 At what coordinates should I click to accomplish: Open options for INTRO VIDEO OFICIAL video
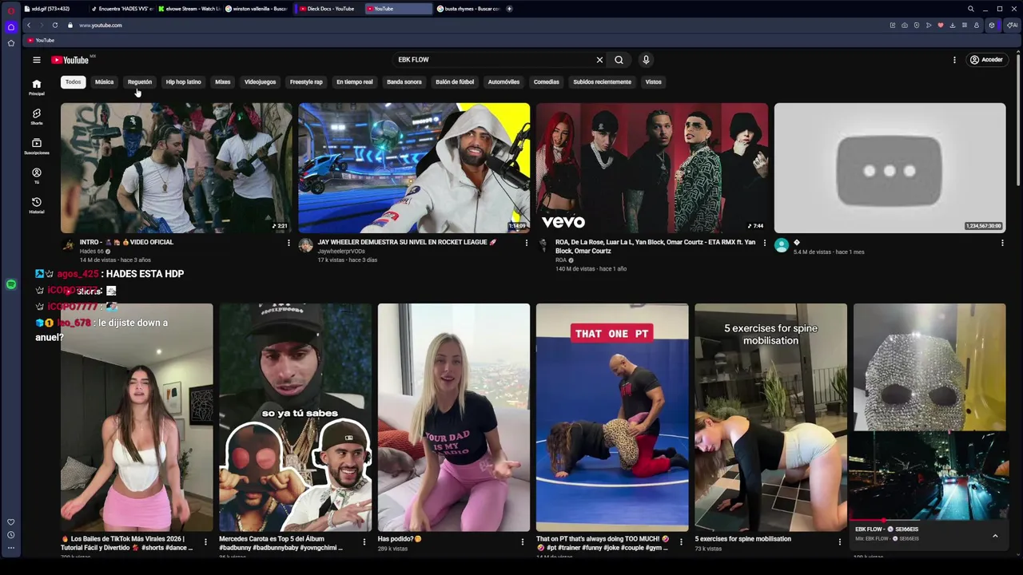tap(289, 243)
